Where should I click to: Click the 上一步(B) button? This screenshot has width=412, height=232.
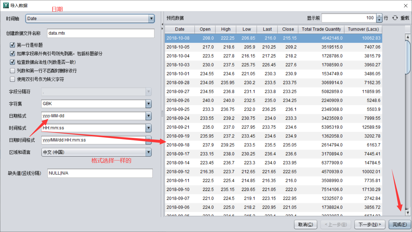[335, 225]
